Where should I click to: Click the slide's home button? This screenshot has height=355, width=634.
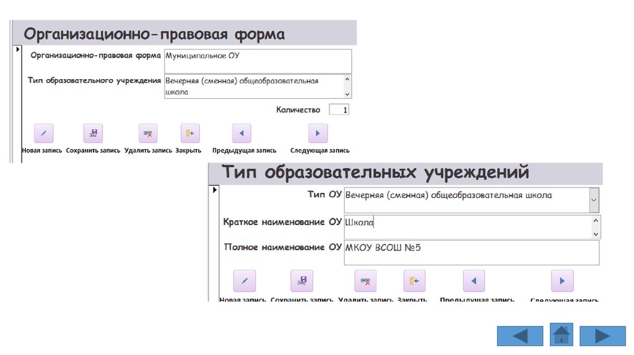point(561,335)
